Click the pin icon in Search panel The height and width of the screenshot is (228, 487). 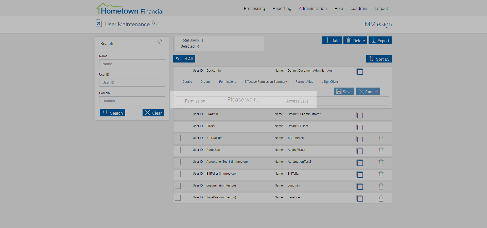tap(159, 42)
